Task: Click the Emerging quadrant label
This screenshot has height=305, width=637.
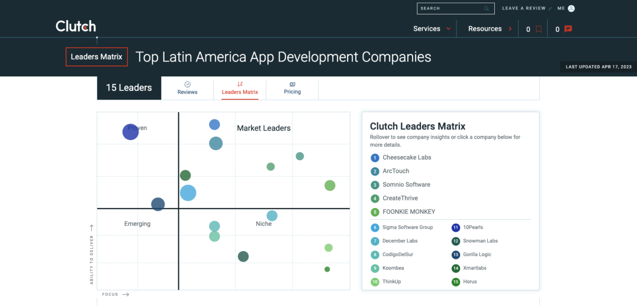Action: [x=137, y=224]
